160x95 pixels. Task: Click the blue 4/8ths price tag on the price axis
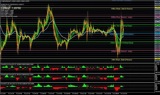[157, 33]
